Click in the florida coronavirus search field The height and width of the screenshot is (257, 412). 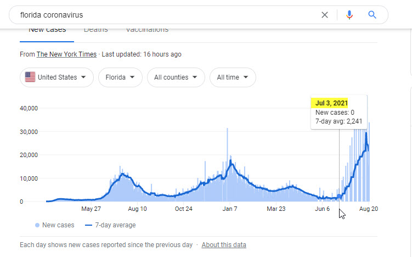click(x=165, y=15)
